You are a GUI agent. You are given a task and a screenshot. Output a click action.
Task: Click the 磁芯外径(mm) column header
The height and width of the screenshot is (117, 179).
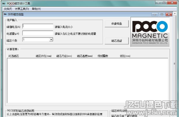[x=43, y=56]
